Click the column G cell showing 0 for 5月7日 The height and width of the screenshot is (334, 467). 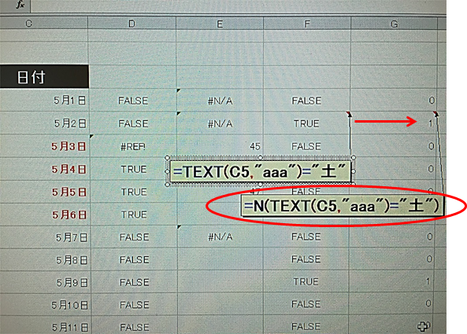tap(391, 237)
